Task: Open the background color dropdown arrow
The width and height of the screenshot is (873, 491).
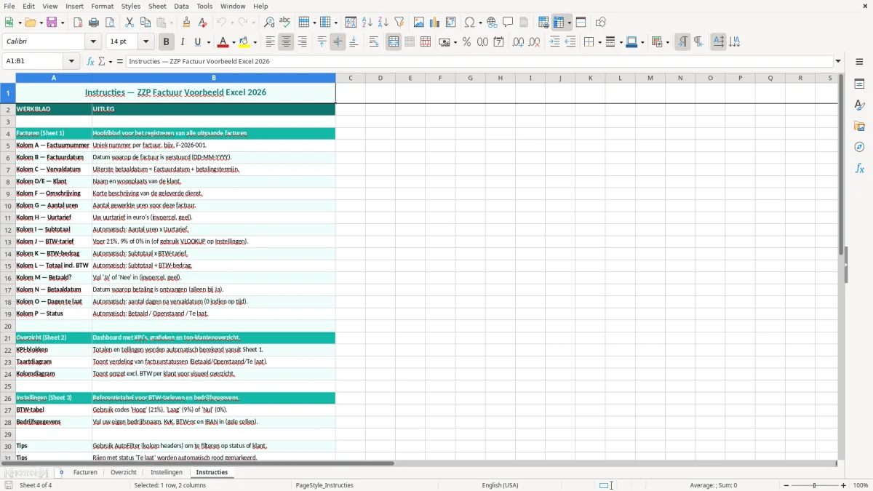Action: (x=255, y=42)
